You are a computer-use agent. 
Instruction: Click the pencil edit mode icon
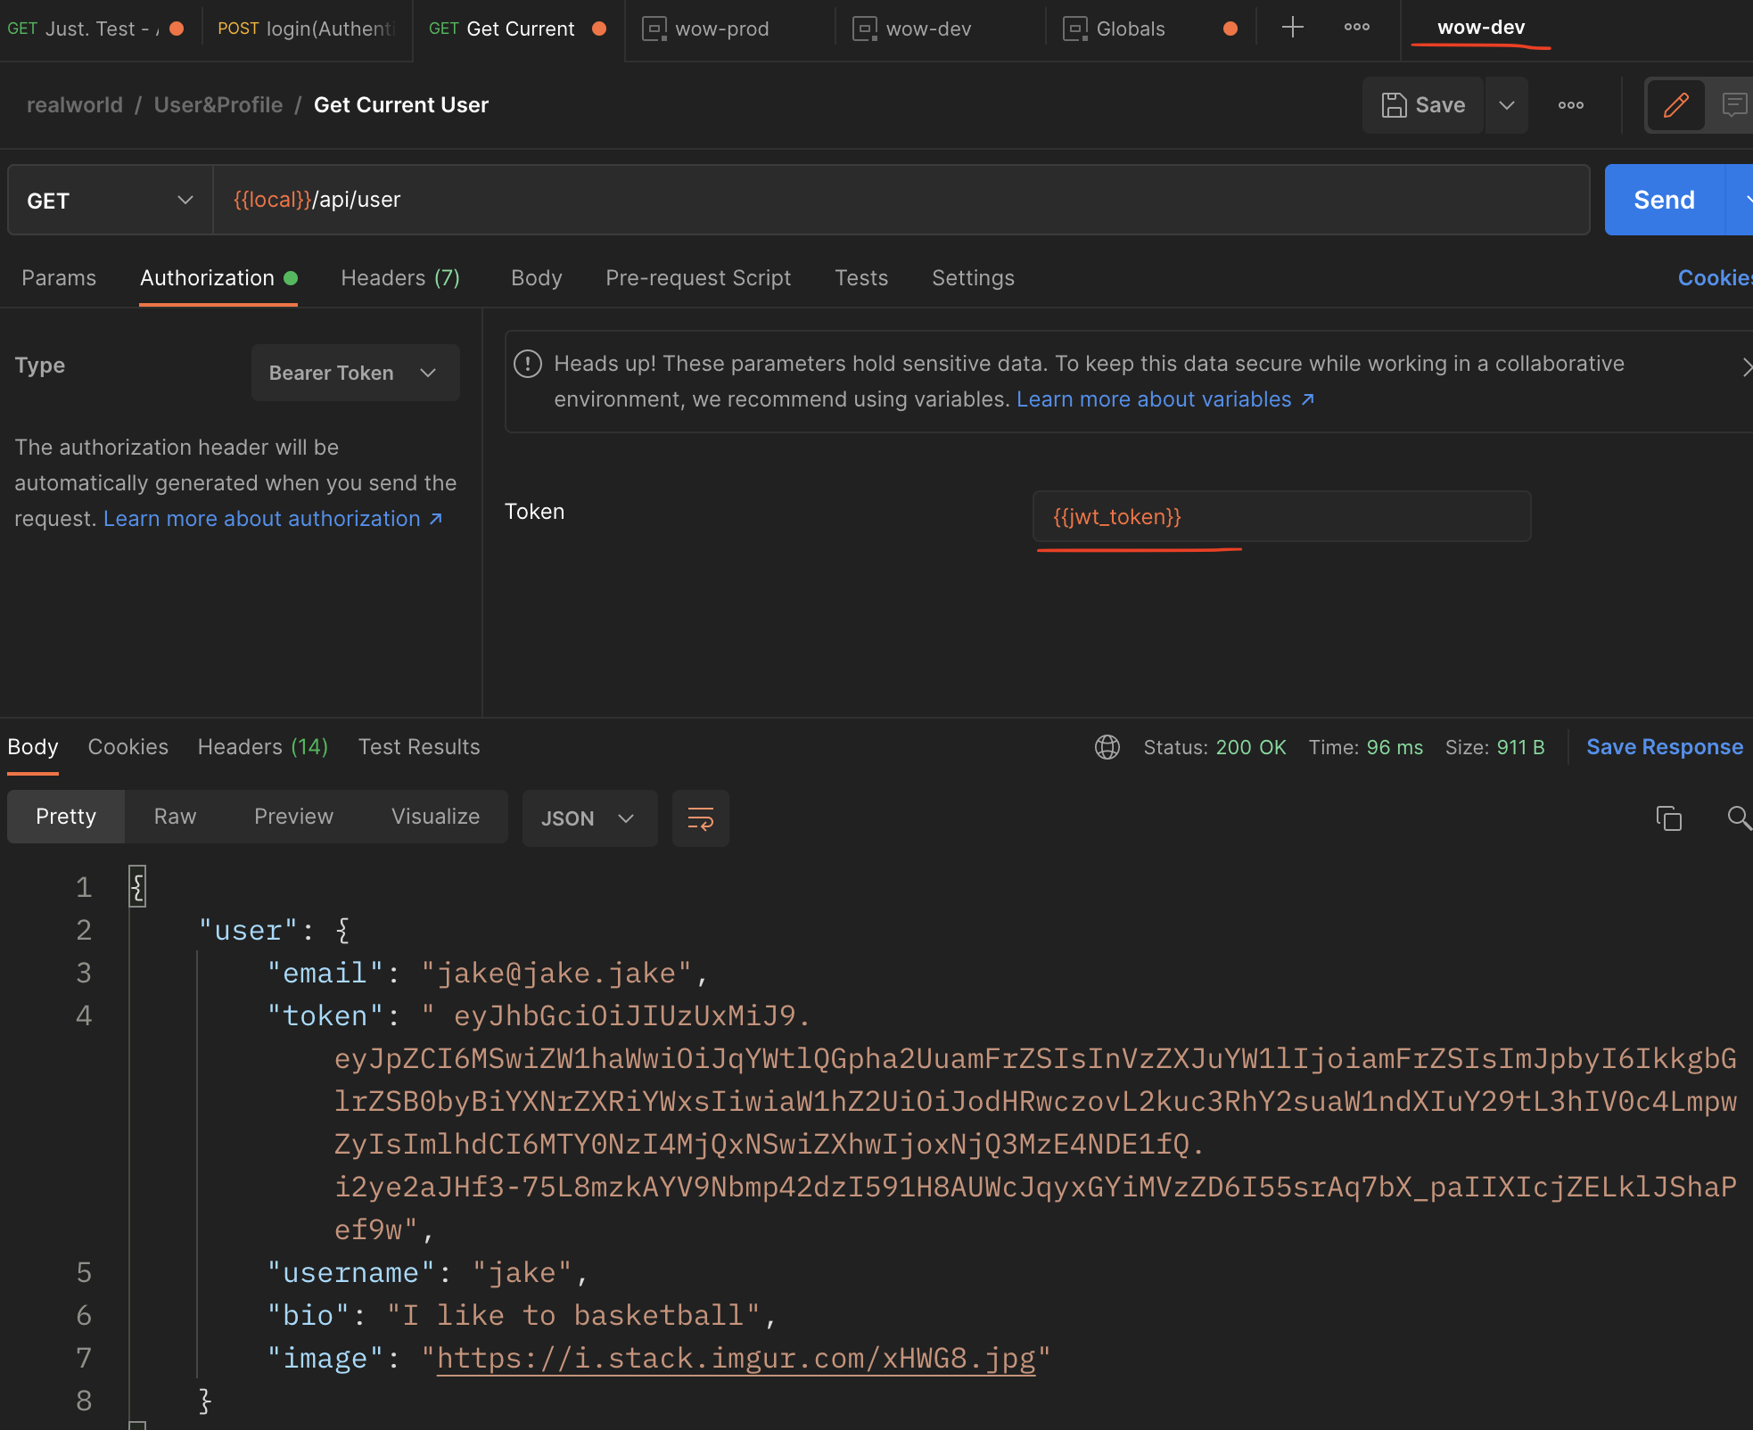[1675, 105]
